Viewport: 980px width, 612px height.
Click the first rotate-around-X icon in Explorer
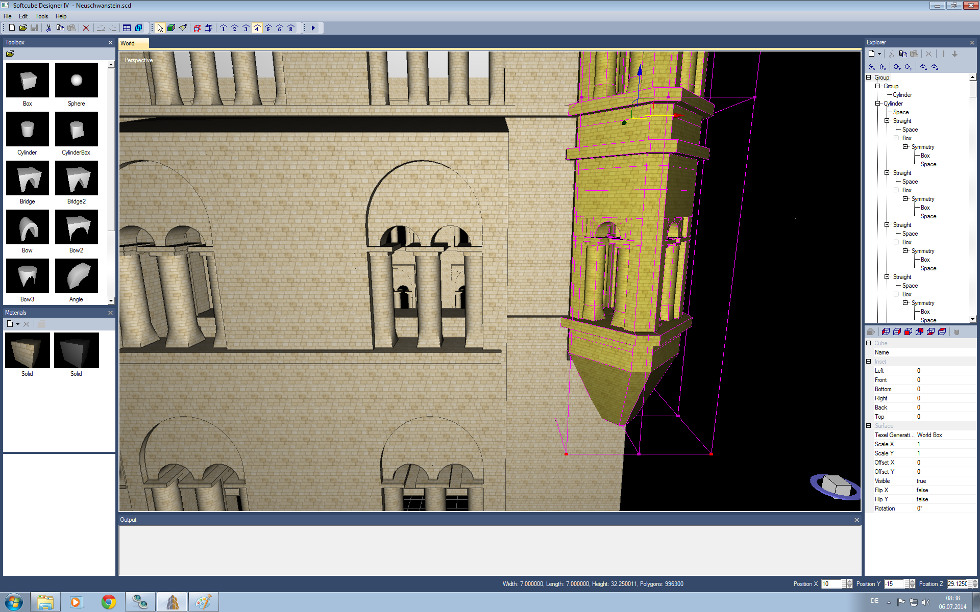coord(872,67)
